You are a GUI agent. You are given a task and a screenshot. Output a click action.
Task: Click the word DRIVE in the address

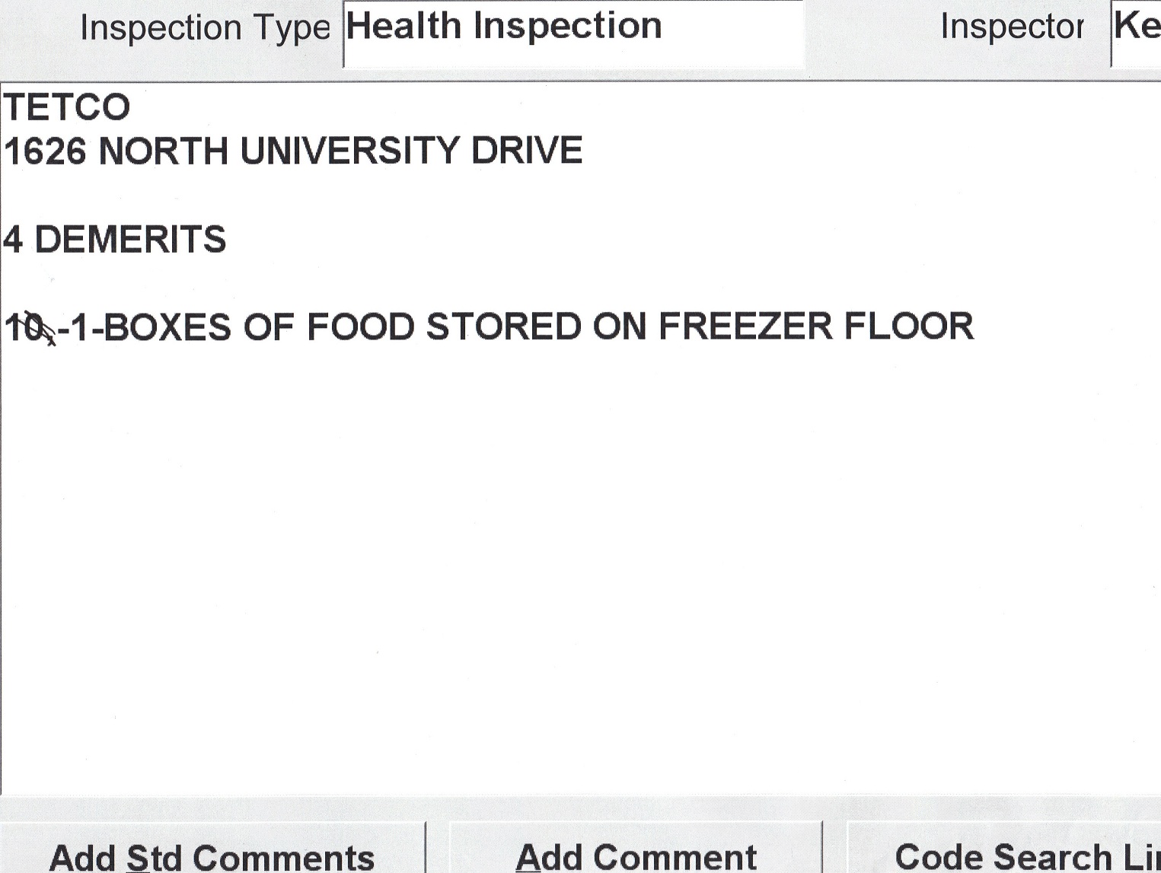tap(527, 151)
